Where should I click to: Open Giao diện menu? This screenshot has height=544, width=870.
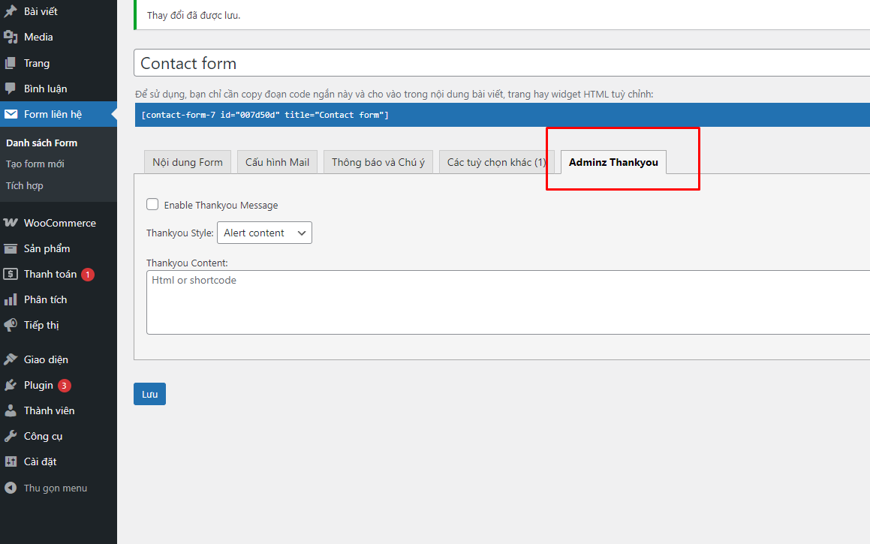(59, 359)
